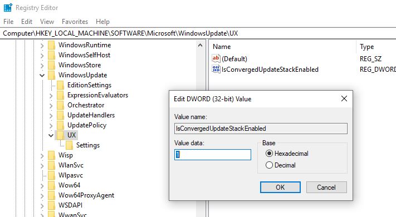Select the EditionSettings key label

click(x=90, y=85)
